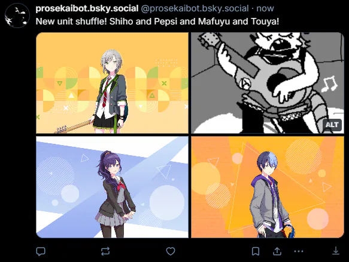The height and width of the screenshot is (262, 349).
Task: Open prosekaibot's profile avatar
Action: point(17,16)
